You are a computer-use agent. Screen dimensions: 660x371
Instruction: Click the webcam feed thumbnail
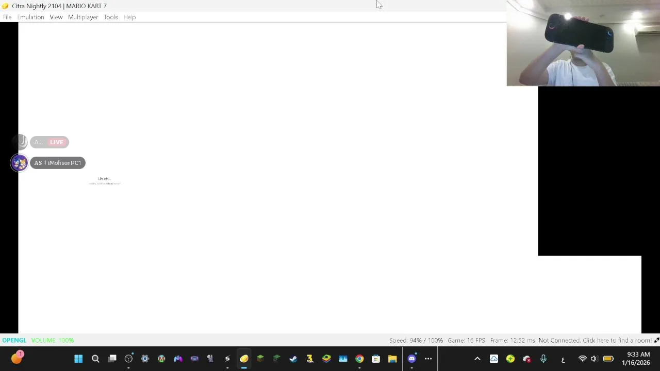point(583,43)
